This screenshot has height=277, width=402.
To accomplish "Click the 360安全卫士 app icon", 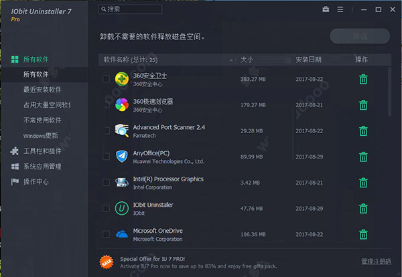I will (121, 79).
